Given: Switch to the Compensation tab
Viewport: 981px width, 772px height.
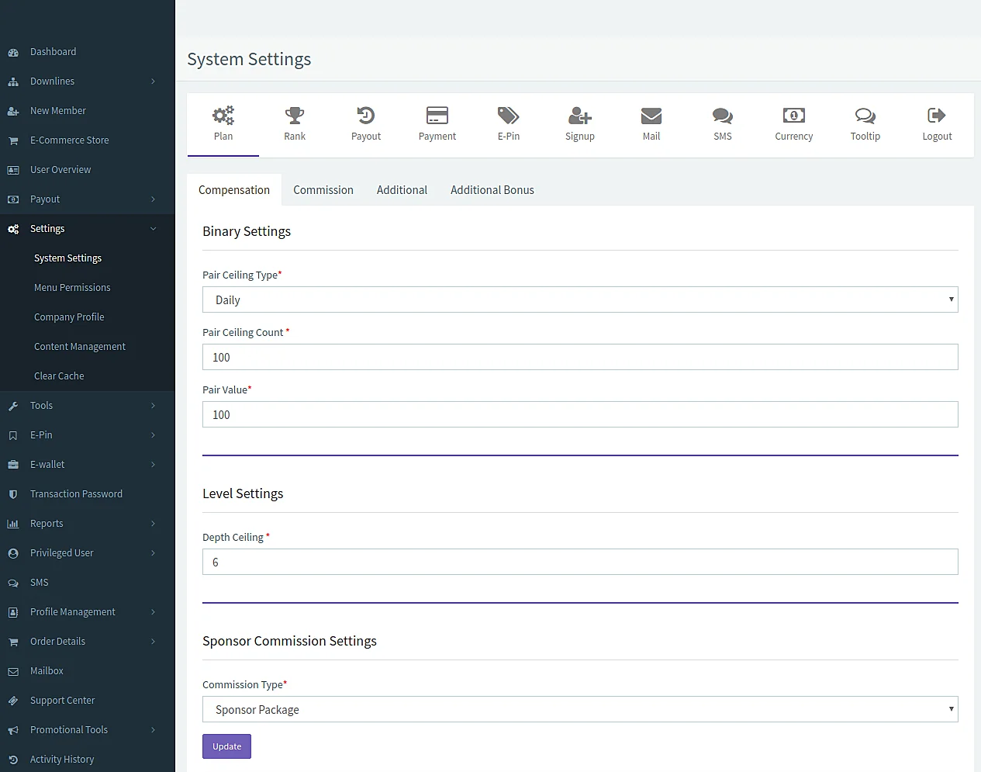Looking at the screenshot, I should 234,190.
